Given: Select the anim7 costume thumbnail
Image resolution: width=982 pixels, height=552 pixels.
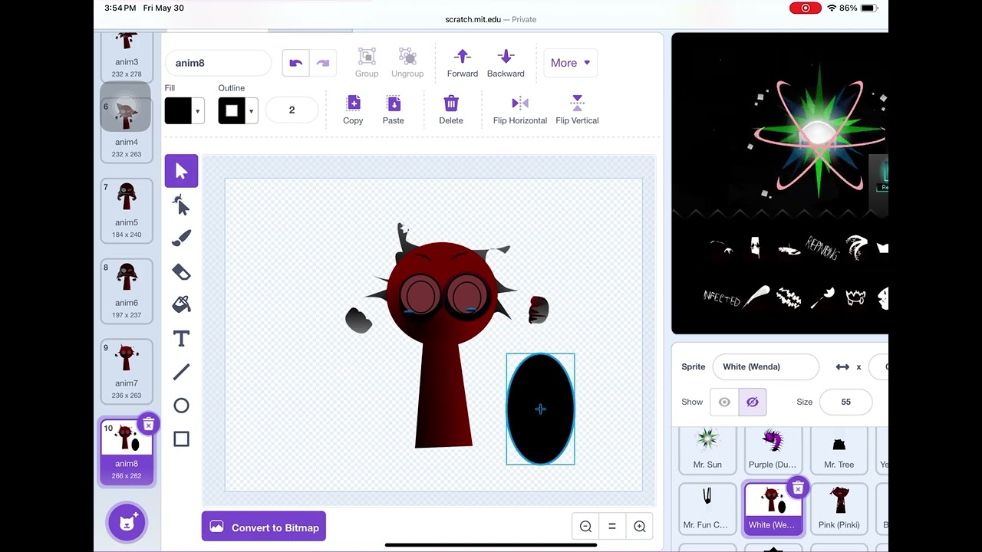Looking at the screenshot, I should click(x=127, y=372).
